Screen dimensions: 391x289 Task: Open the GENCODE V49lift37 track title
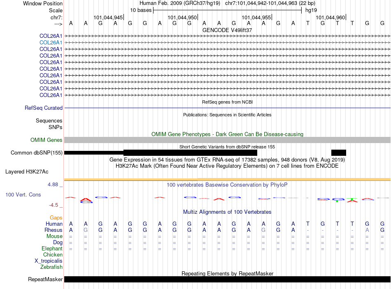click(x=227, y=30)
